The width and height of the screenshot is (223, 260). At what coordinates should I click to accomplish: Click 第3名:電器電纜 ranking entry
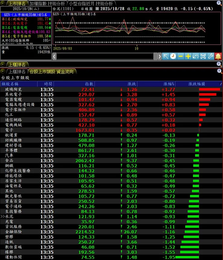26,28
